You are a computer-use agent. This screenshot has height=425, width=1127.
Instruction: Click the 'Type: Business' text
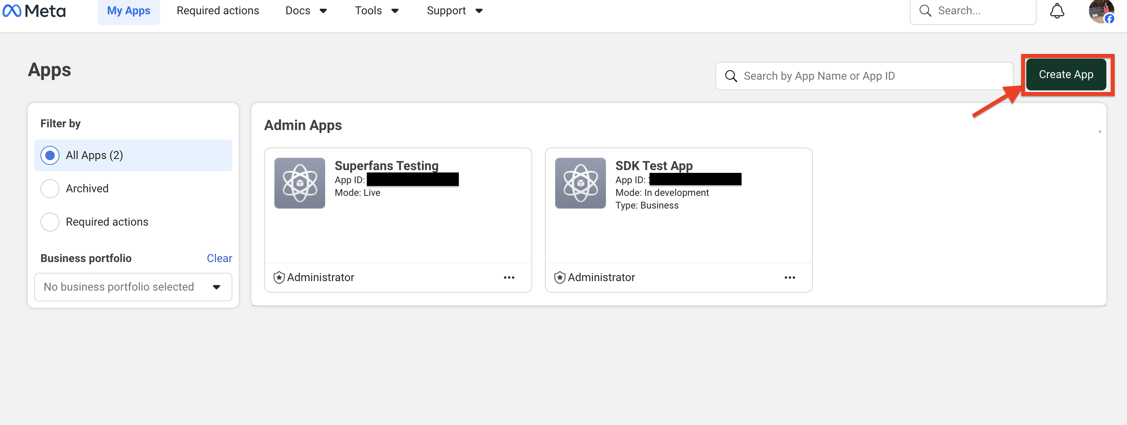(x=647, y=205)
